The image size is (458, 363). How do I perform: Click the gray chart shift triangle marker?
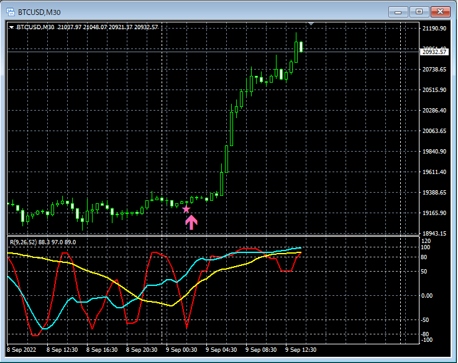point(311,24)
